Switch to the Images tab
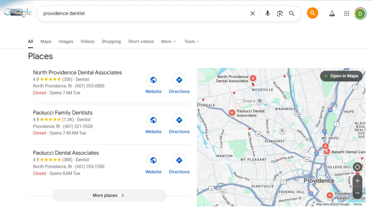This screenshot has width=373, height=211. point(66,41)
